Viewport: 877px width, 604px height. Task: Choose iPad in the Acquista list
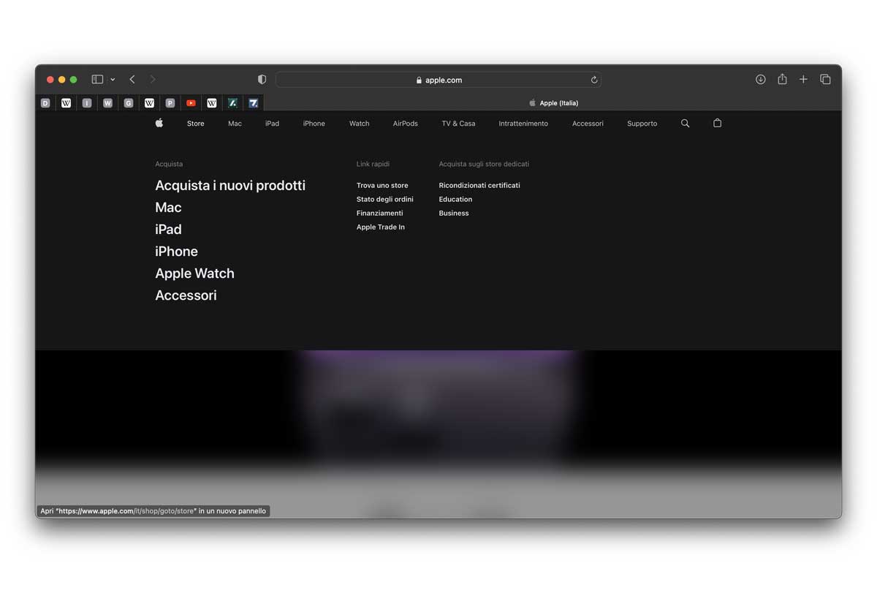168,230
